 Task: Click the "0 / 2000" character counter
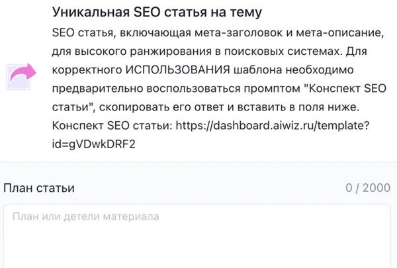pos(368,188)
